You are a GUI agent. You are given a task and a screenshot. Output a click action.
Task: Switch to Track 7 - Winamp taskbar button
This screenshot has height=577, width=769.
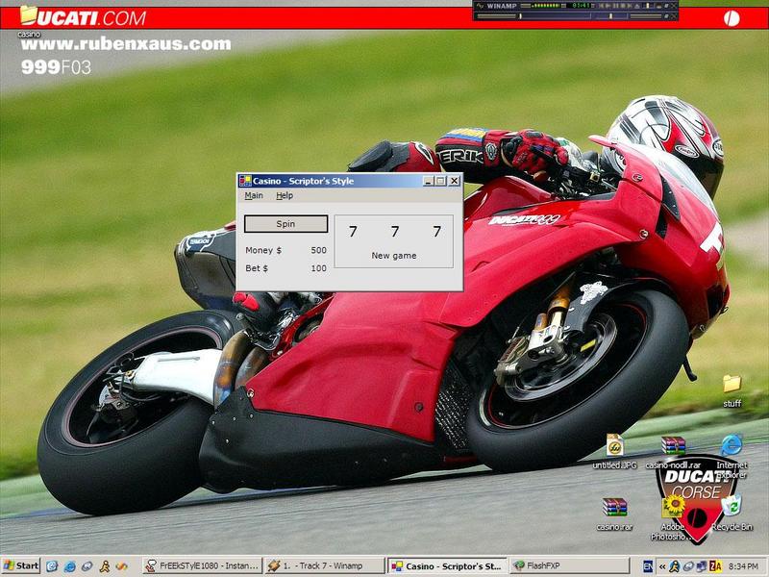click(x=325, y=565)
